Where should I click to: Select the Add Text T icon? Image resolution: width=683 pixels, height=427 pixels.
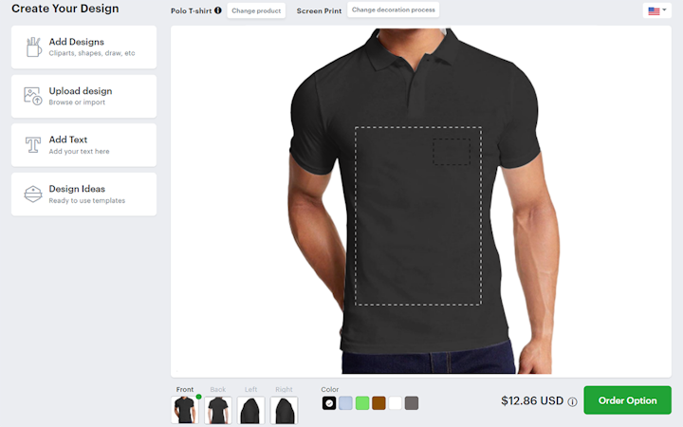33,144
